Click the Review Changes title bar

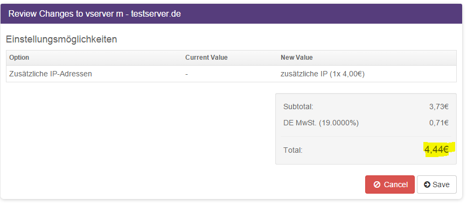(x=231, y=13)
